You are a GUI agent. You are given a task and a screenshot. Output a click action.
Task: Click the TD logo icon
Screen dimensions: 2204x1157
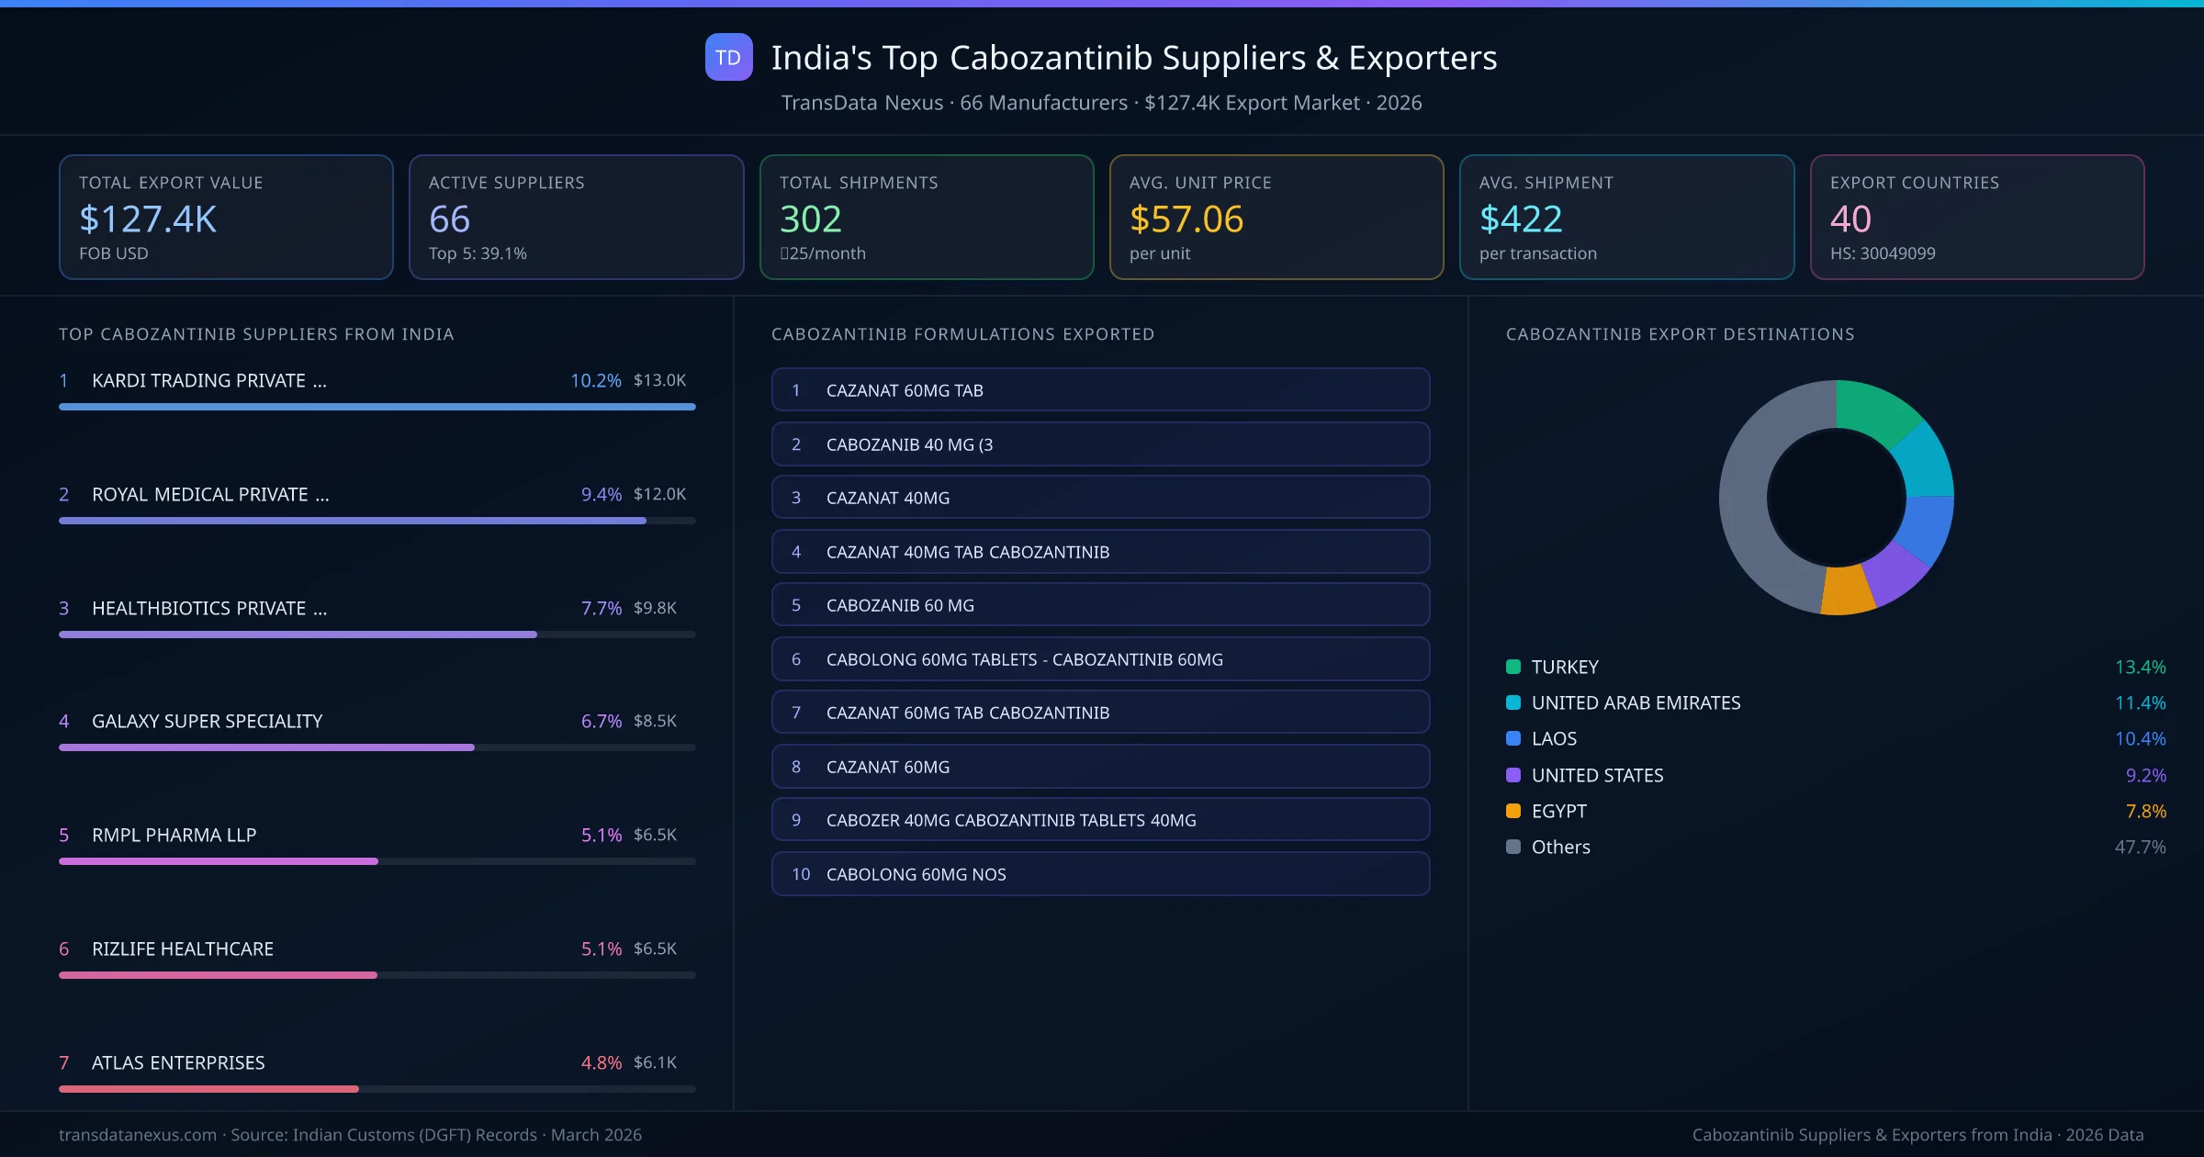[x=728, y=57]
